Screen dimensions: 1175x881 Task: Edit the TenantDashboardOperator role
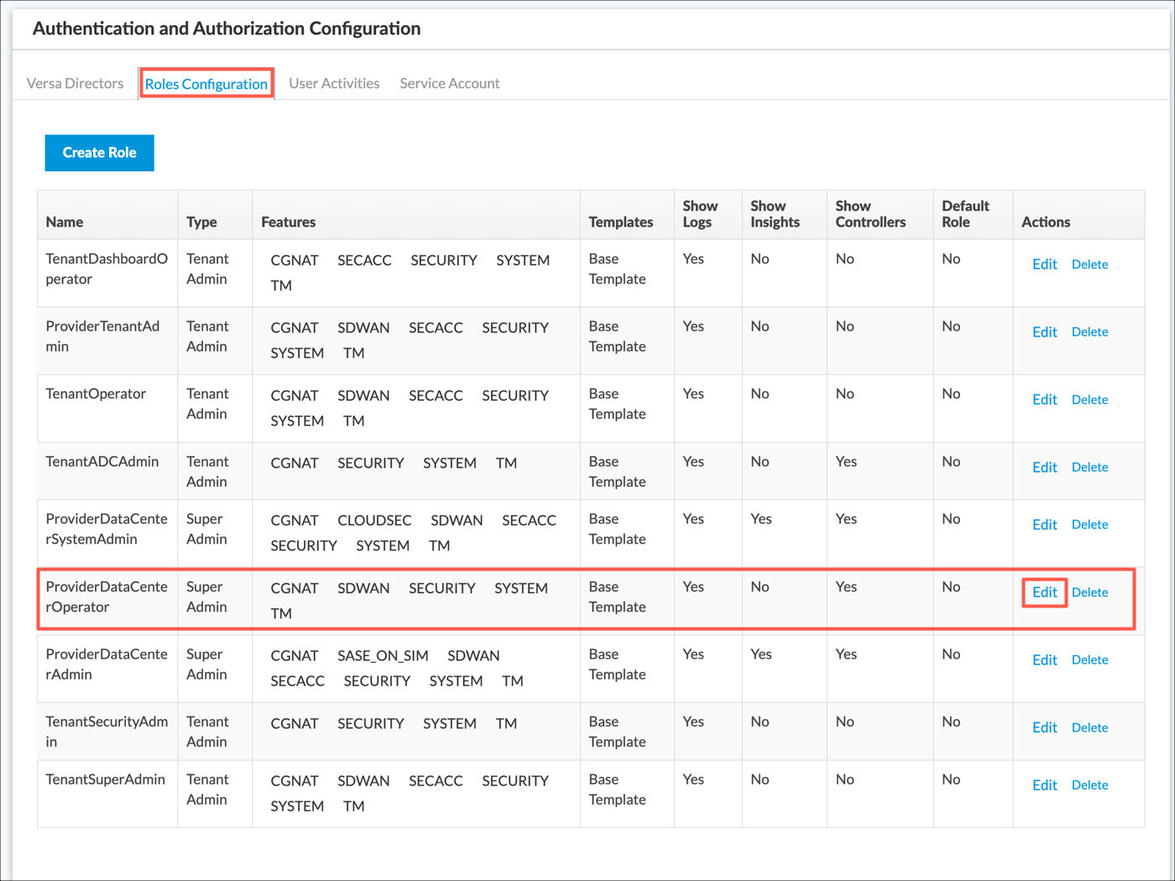[1044, 264]
